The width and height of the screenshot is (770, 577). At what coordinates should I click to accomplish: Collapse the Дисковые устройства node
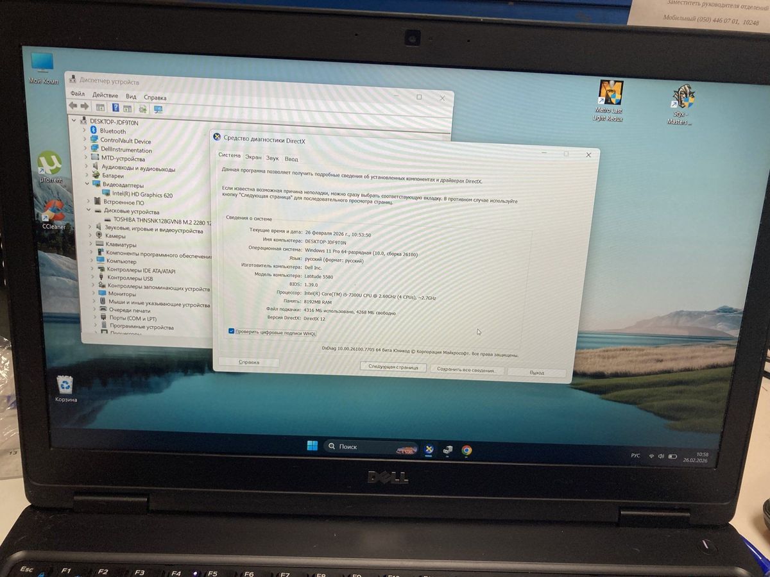click(90, 210)
